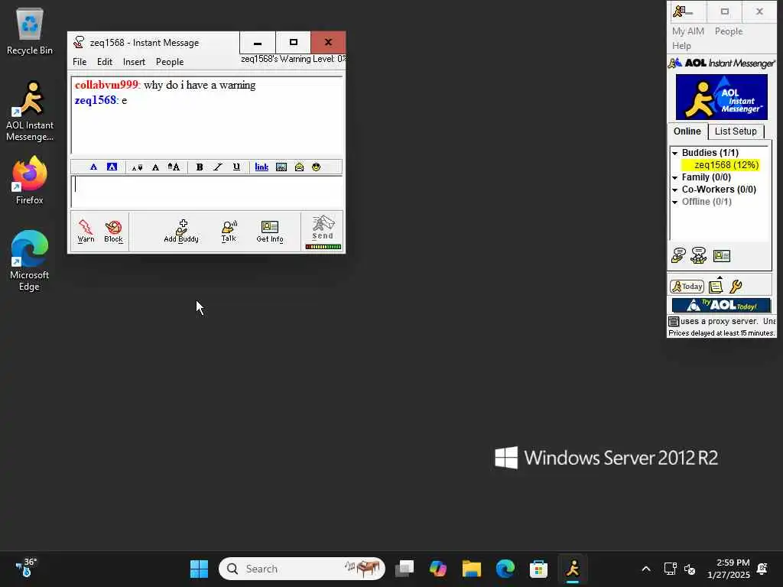The image size is (783, 587).
Task: Open Copilot from the taskbar
Action: [x=438, y=569]
